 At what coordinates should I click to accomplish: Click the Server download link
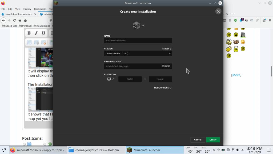(167, 49)
